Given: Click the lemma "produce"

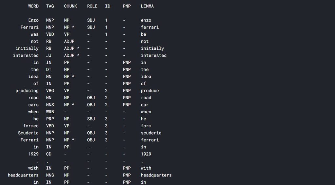Looking at the screenshot, I should [150, 91].
